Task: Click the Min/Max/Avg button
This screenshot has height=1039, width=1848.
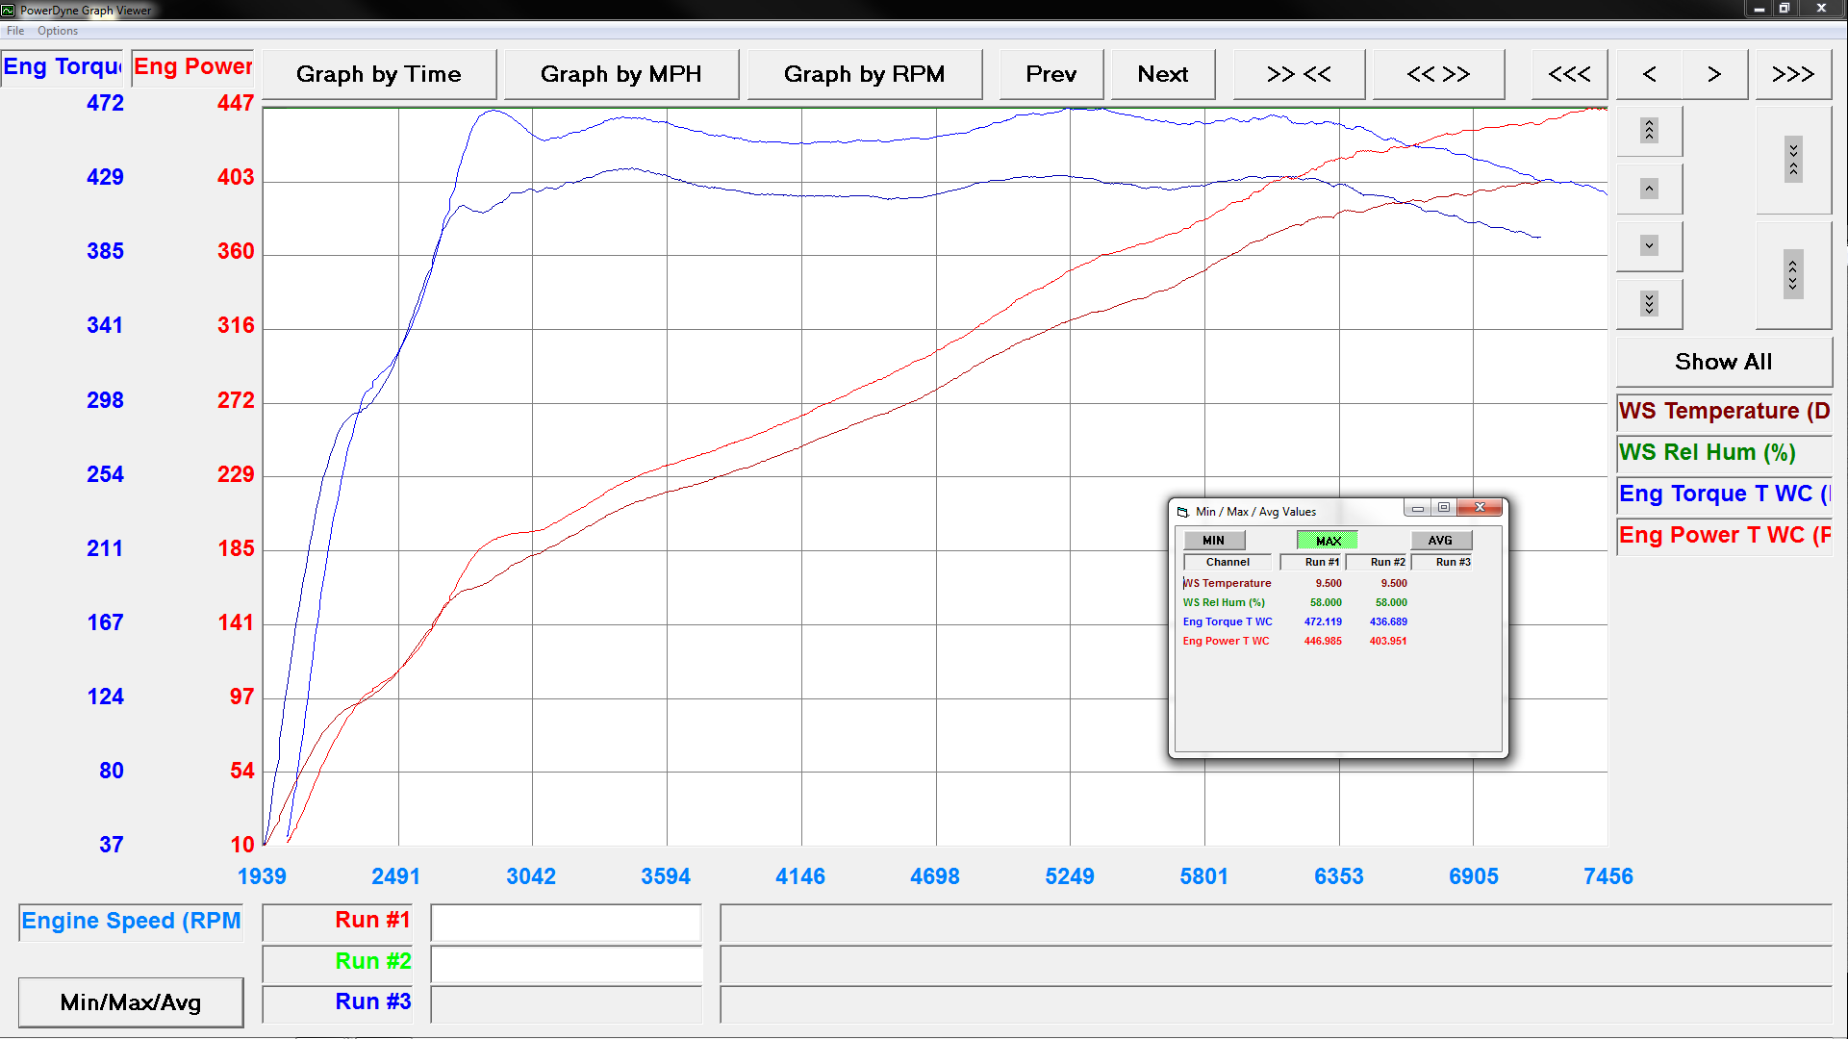Action: 131,1002
